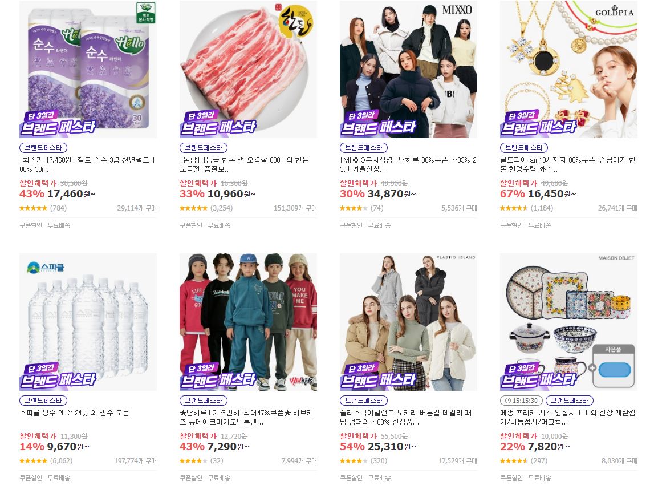Open the PLASTIC ISLAND outerwear product image
This screenshot has width=646, height=489.
[x=408, y=322]
